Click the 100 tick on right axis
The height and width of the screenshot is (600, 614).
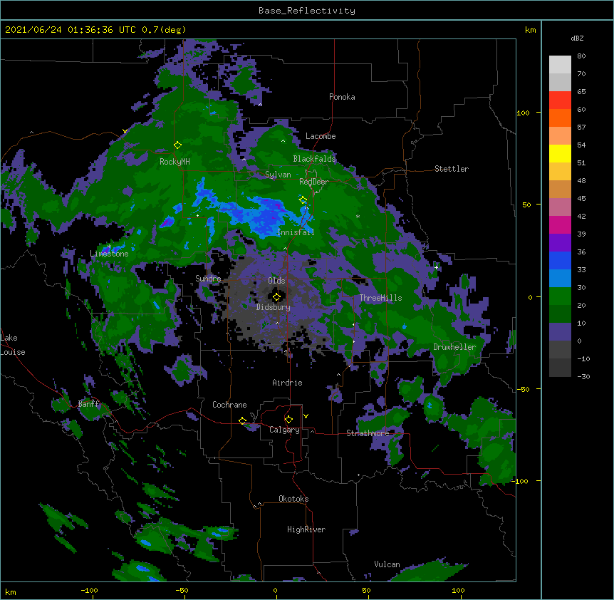pos(523,113)
